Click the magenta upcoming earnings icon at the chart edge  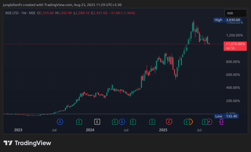coord(222,122)
